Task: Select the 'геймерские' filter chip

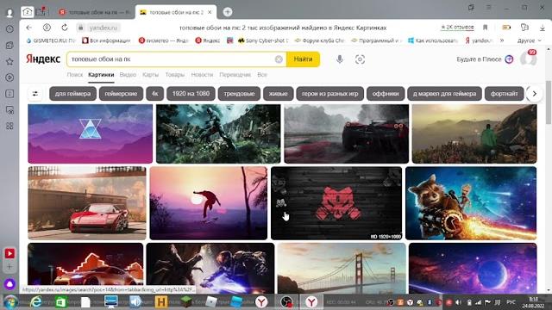Action: (x=121, y=94)
